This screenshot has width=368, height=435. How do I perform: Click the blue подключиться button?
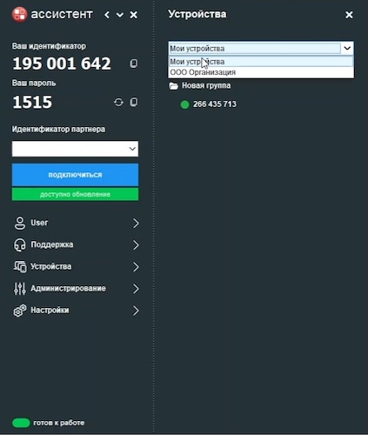(x=75, y=175)
